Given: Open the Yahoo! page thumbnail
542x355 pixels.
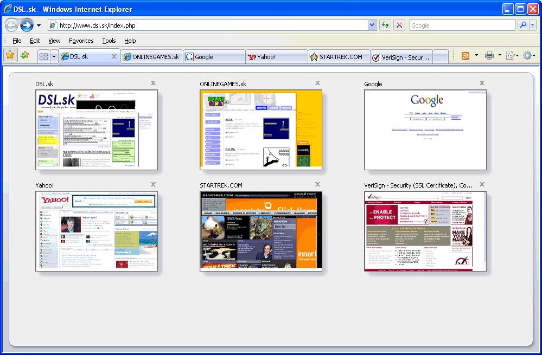Looking at the screenshot, I should (x=97, y=231).
